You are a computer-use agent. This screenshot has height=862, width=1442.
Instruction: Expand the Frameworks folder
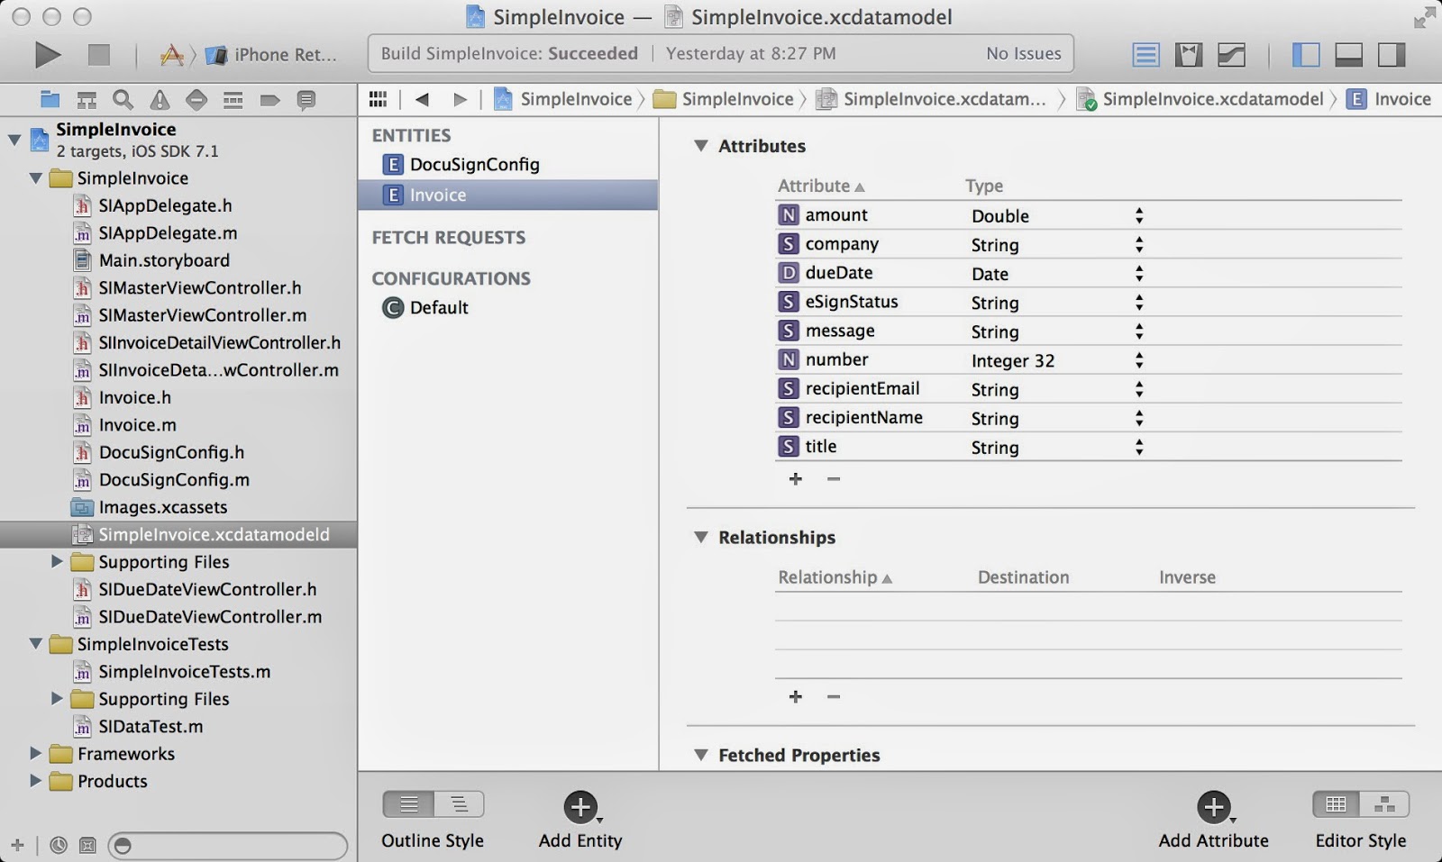(x=35, y=753)
